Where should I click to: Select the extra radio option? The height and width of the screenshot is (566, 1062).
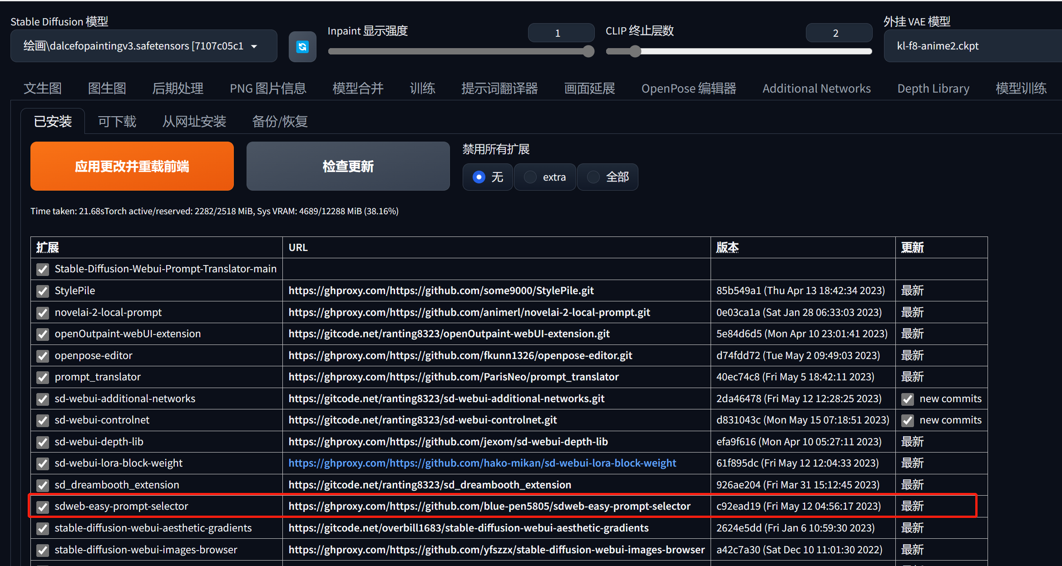pos(530,177)
